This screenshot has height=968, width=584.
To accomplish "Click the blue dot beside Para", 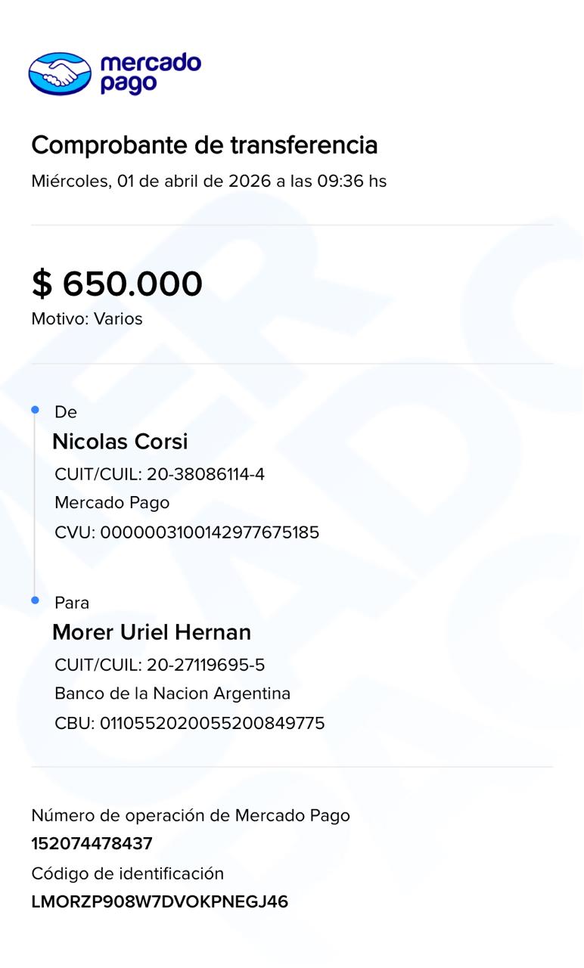I will 35,600.
